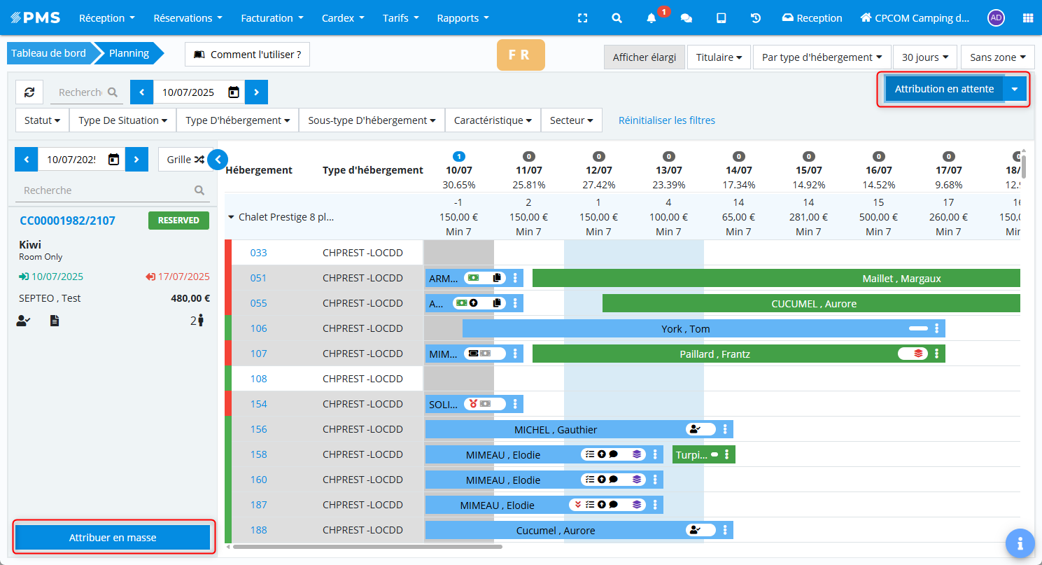Click Réinitialiser les filtres link

pos(666,120)
